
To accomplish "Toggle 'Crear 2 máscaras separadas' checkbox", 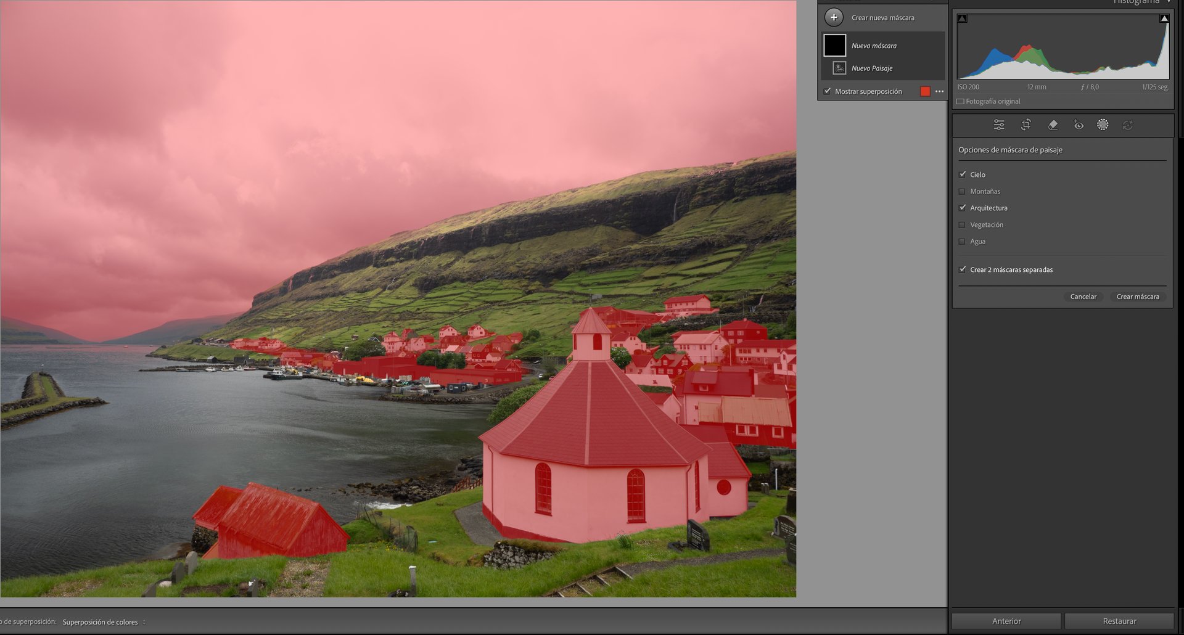I will click(963, 269).
